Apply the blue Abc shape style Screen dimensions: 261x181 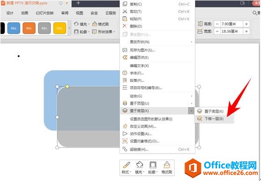pyautogui.click(x=14, y=28)
